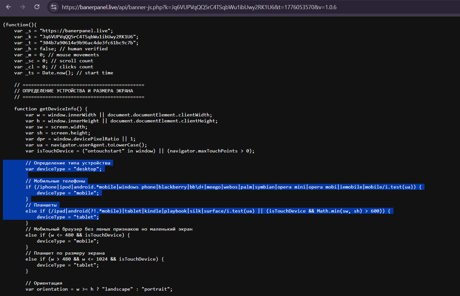
Task: Click the line var deviceType = "desktop"
Action: point(64,169)
